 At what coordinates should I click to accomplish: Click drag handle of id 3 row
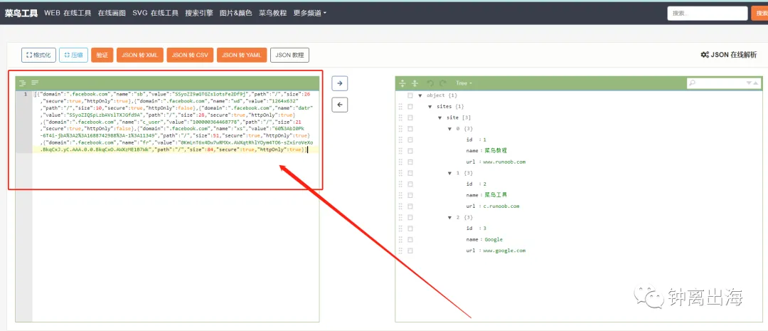[400, 228]
